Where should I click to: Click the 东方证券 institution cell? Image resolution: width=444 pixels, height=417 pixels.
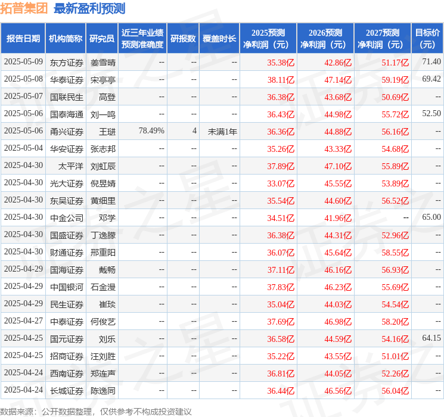(x=67, y=63)
